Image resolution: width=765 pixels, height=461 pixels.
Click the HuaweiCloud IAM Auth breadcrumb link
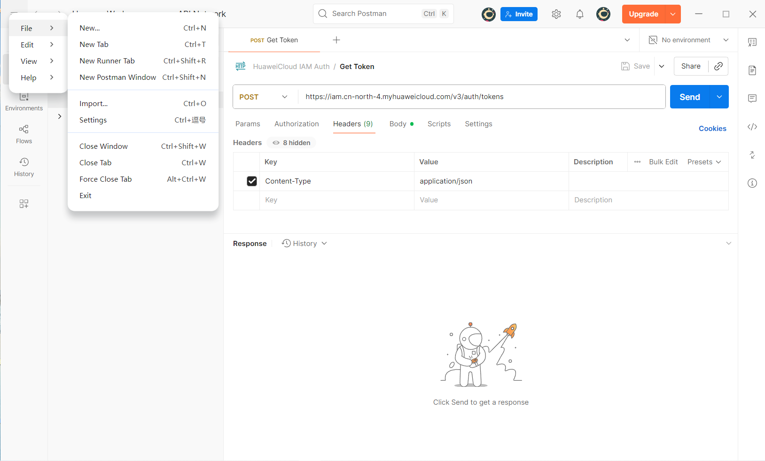(291, 67)
